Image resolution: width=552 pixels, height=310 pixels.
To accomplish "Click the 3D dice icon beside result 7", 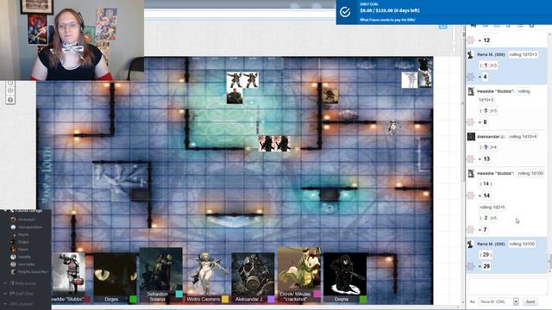I will (x=471, y=230).
